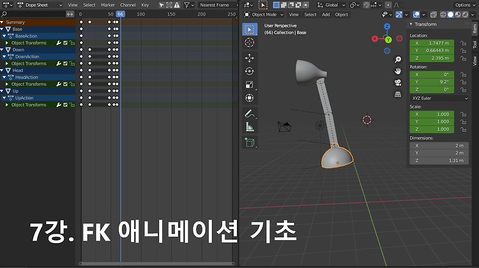Select the Annotate tool
Image resolution: width=479 pixels, height=268 pixels.
coord(250,113)
